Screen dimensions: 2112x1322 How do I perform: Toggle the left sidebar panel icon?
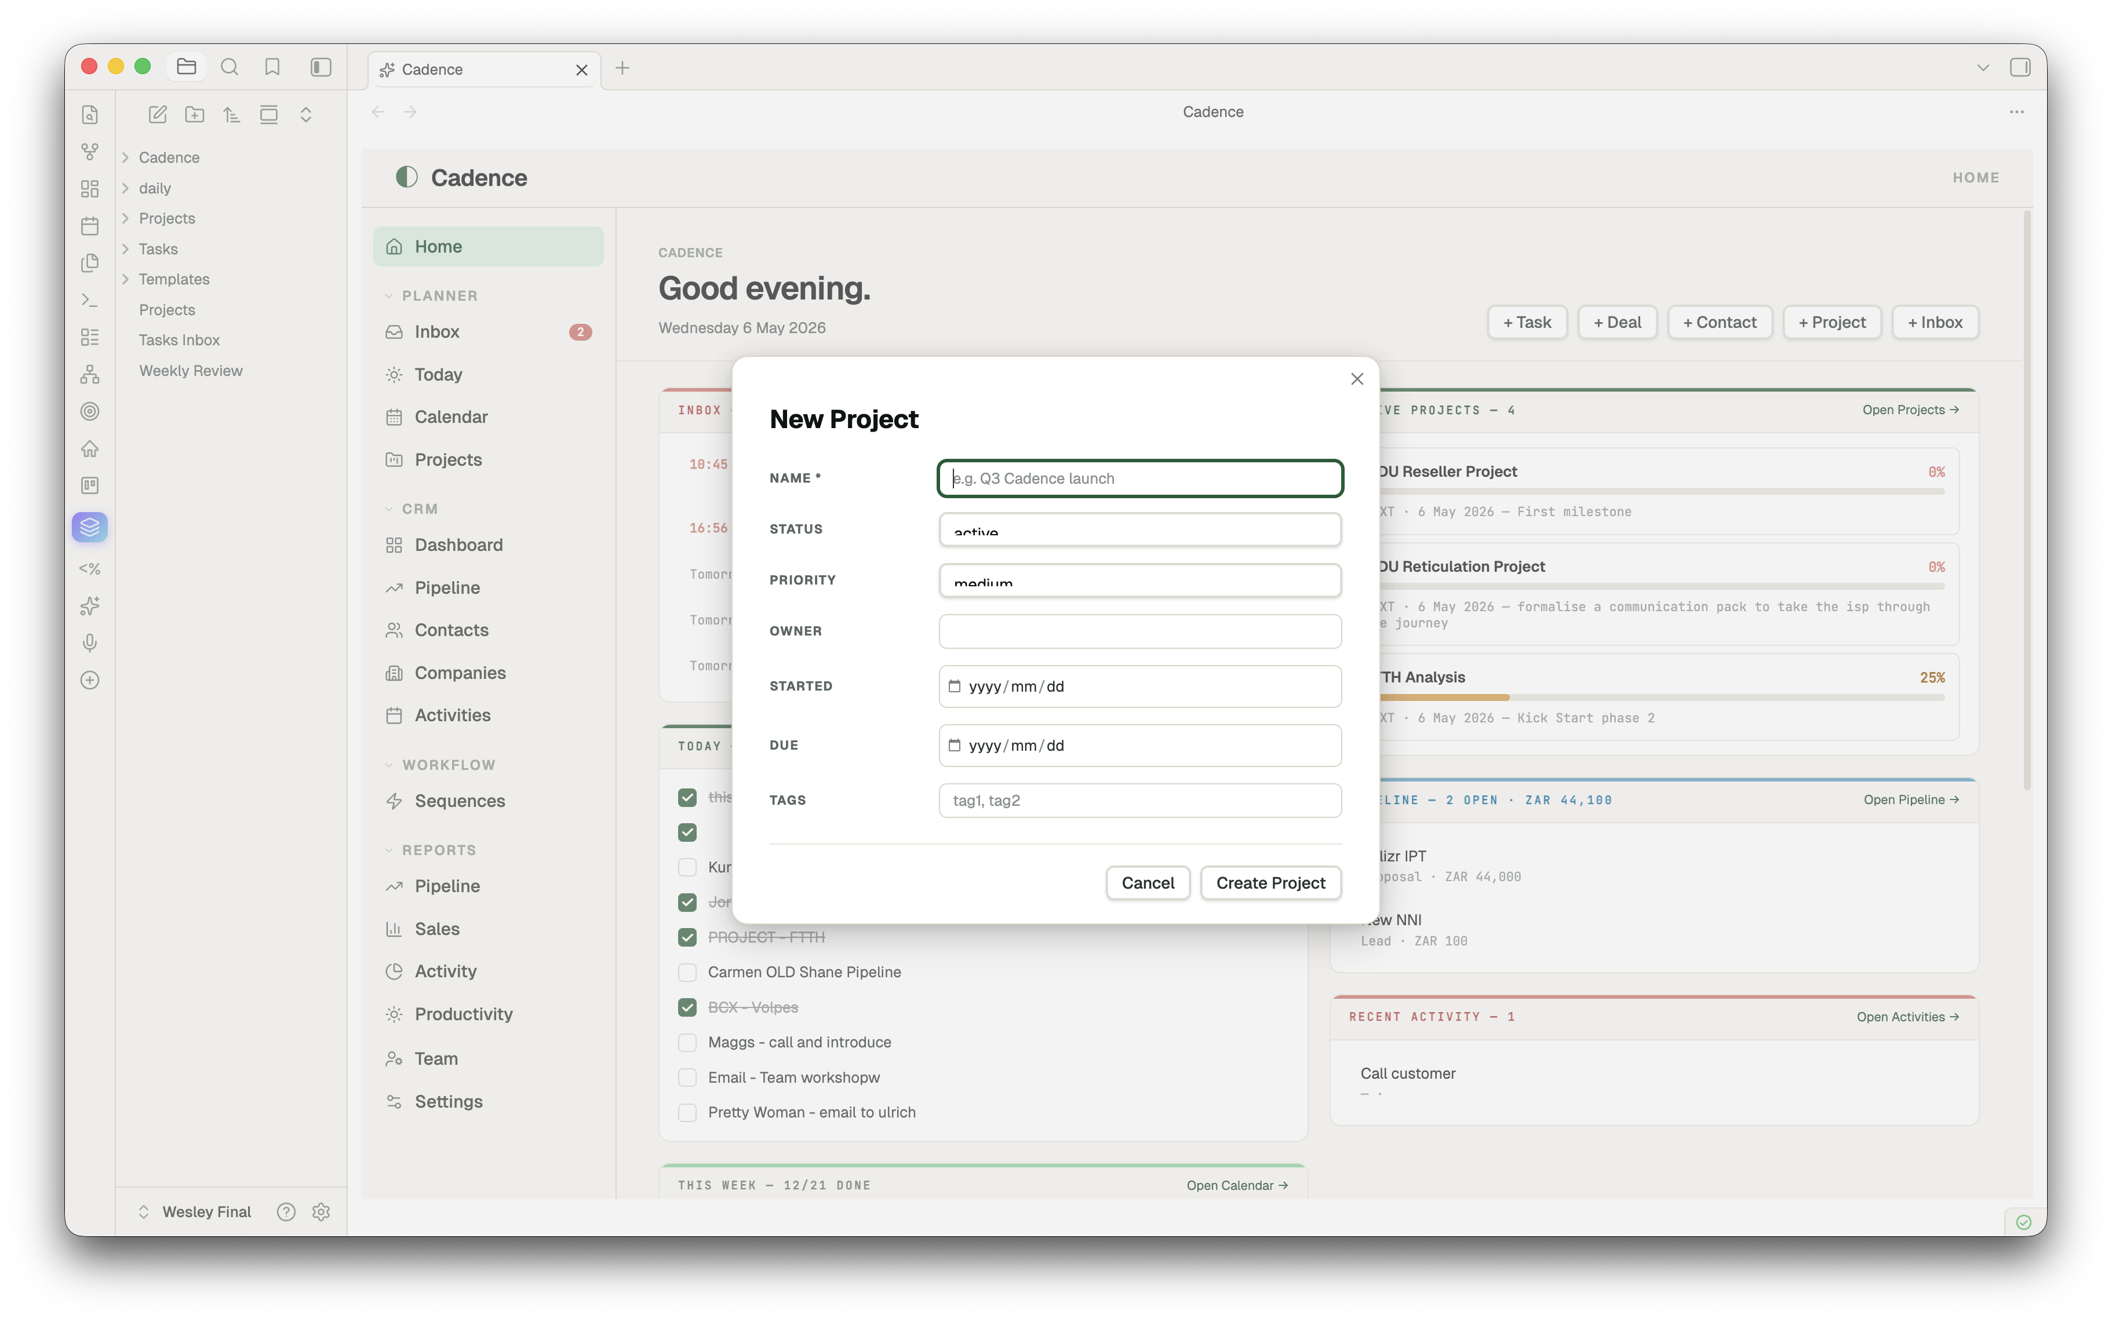pyautogui.click(x=321, y=67)
